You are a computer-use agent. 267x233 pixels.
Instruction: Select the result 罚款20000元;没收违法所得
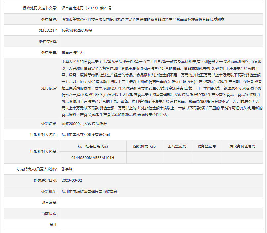point(84,124)
